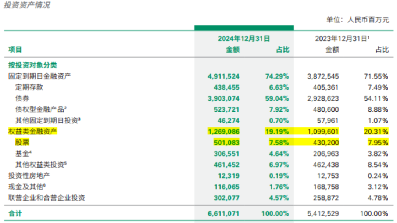This screenshot has width=397, height=223.
Task: Select the 2023年12月31日 column header
Action: pos(342,38)
